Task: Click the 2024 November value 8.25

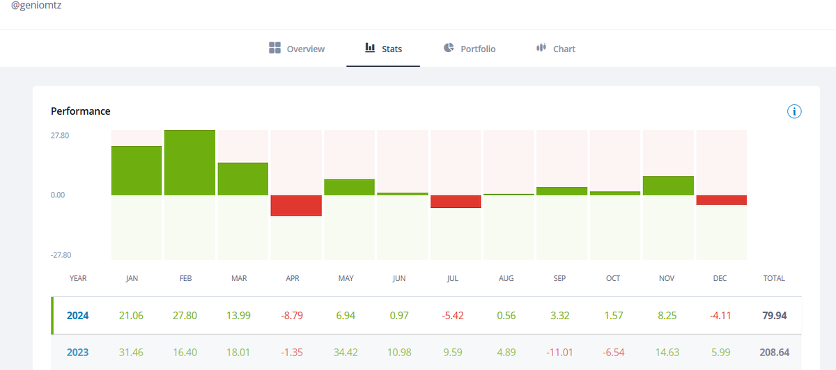Action: (x=667, y=316)
